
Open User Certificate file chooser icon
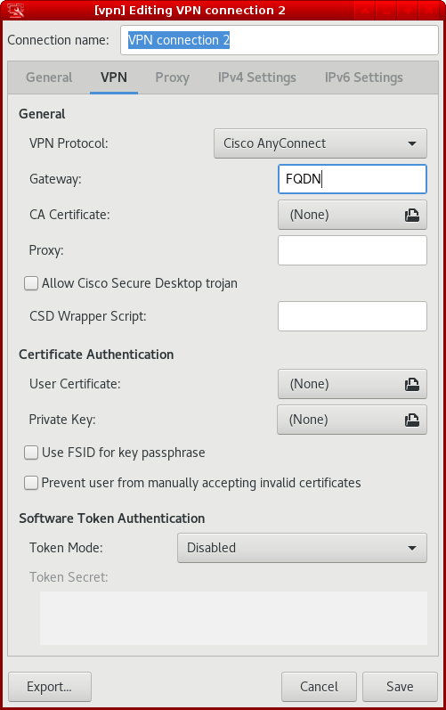click(411, 385)
